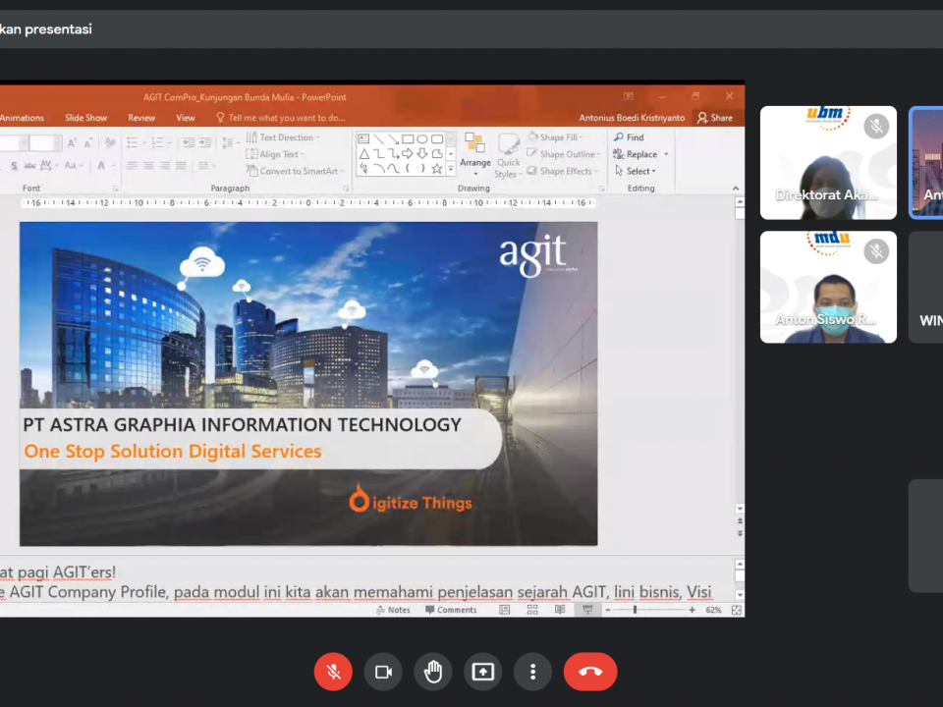Open the Arrange menu
The image size is (943, 707).
(475, 155)
